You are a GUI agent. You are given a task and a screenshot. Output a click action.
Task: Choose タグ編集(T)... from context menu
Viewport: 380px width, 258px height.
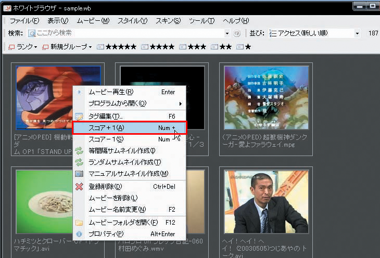tap(129, 117)
